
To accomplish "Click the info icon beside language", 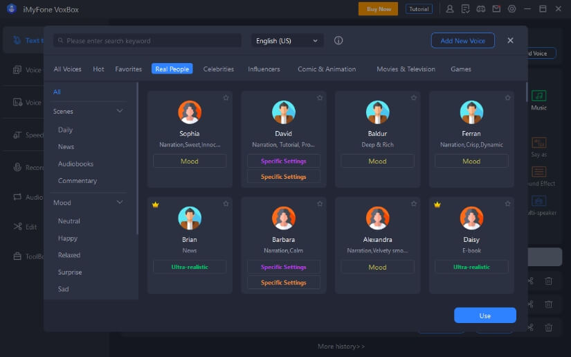I will coord(338,40).
